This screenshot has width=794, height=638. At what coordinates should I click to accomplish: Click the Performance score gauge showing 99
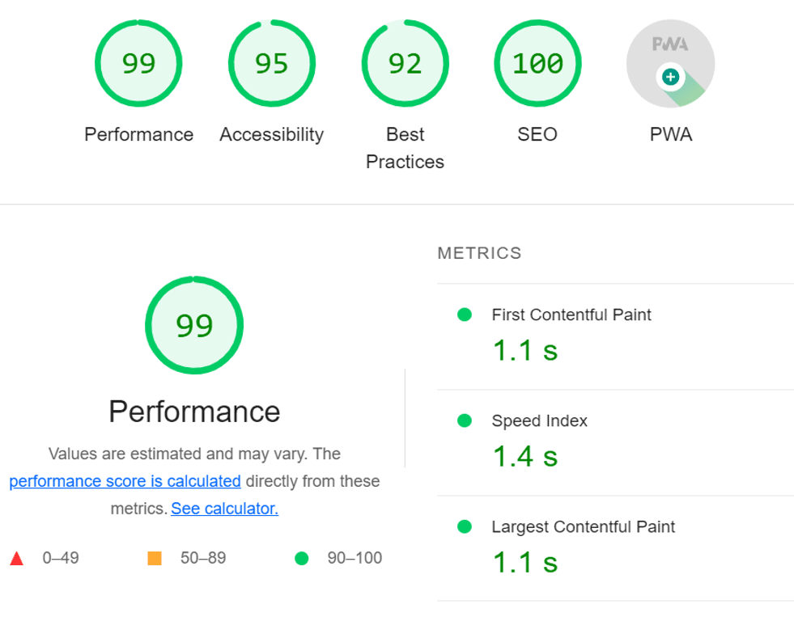(138, 64)
